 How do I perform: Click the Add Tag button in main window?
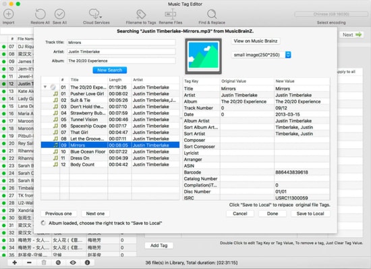pos(159,245)
